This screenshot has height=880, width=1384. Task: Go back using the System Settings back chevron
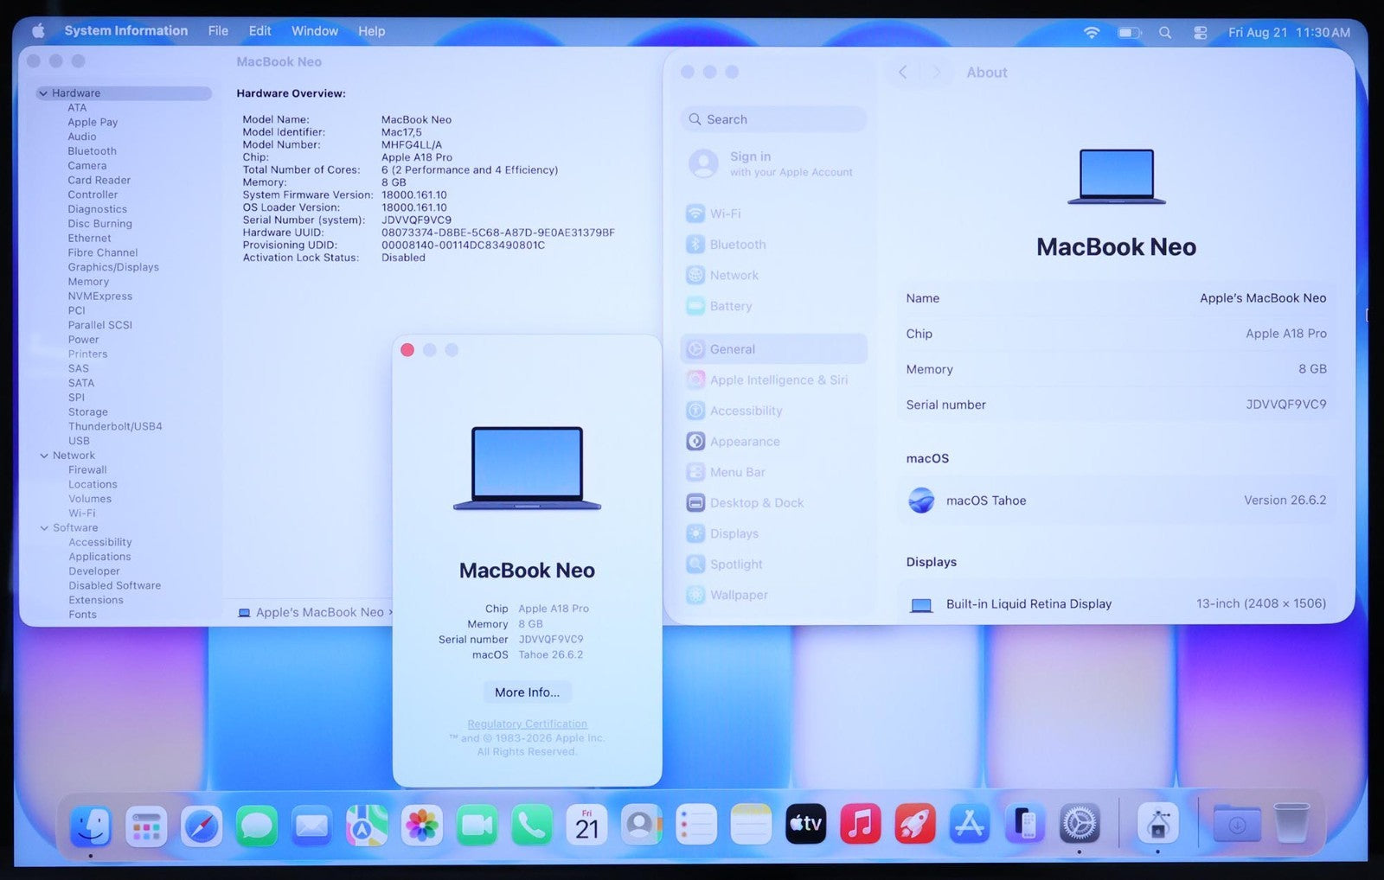[903, 73]
